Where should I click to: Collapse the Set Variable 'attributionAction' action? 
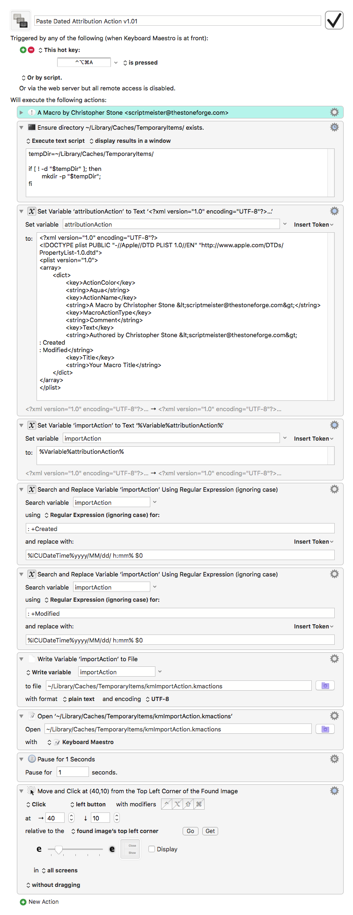pyautogui.click(x=21, y=211)
